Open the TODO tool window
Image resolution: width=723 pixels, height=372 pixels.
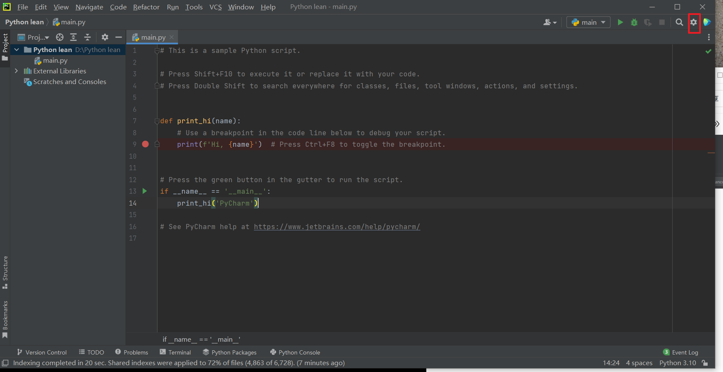(91, 352)
